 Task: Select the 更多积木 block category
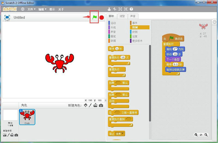pyautogui.click(x=136, y=41)
